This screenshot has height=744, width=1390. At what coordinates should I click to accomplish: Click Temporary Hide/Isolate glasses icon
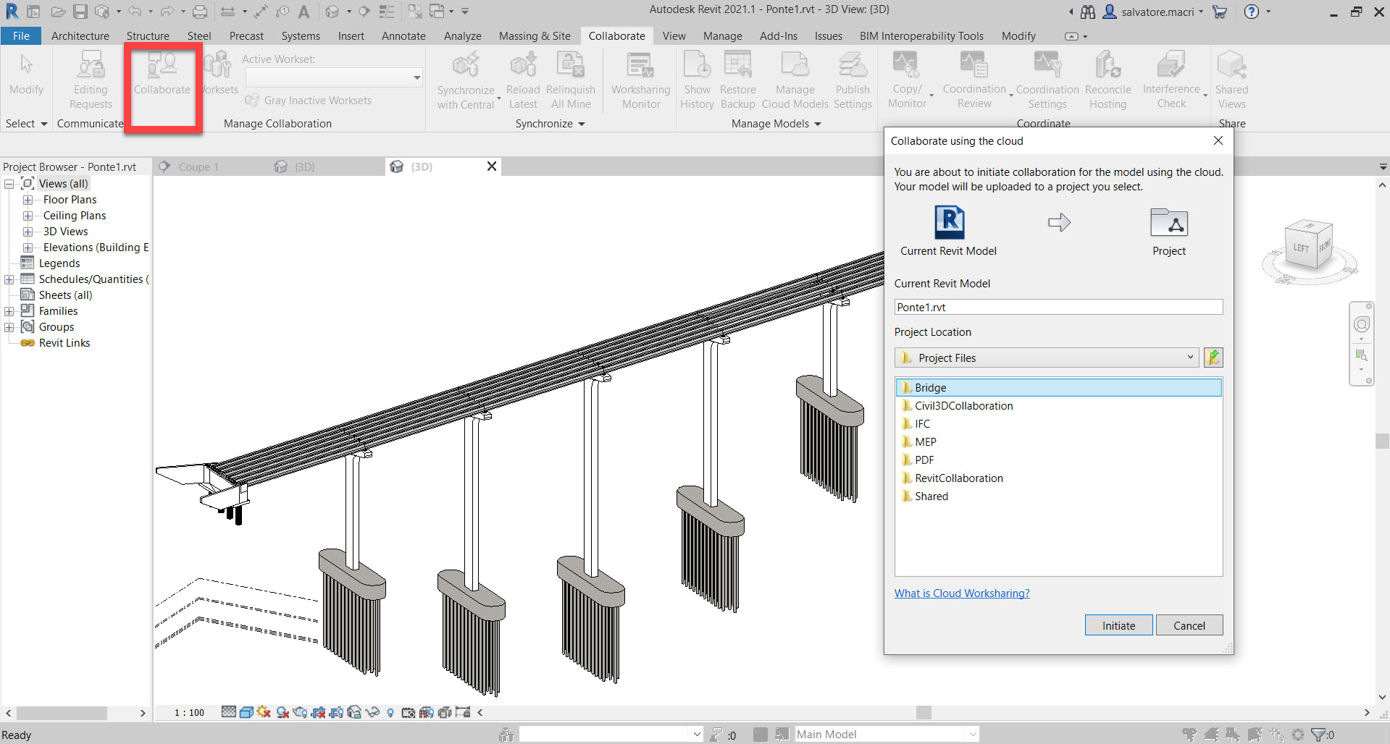(372, 712)
